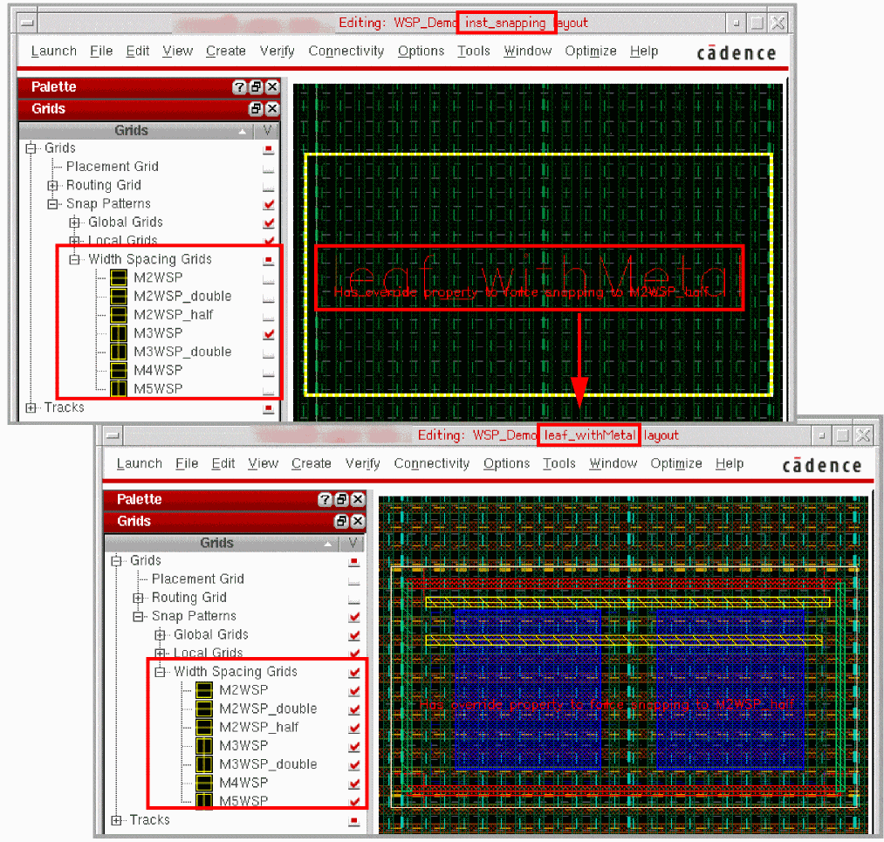
Task: Expand Tracks node in inst_snapping window
Action: pos(31,407)
